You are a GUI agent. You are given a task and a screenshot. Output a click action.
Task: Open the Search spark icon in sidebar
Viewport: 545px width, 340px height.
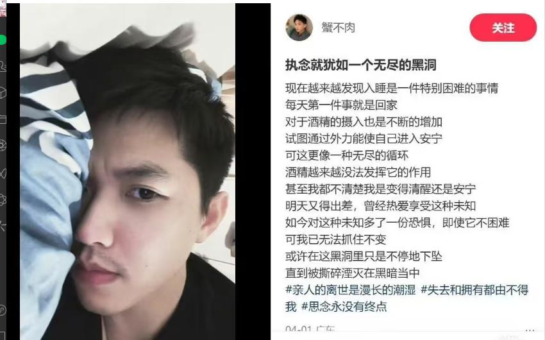pyautogui.click(x=3, y=226)
